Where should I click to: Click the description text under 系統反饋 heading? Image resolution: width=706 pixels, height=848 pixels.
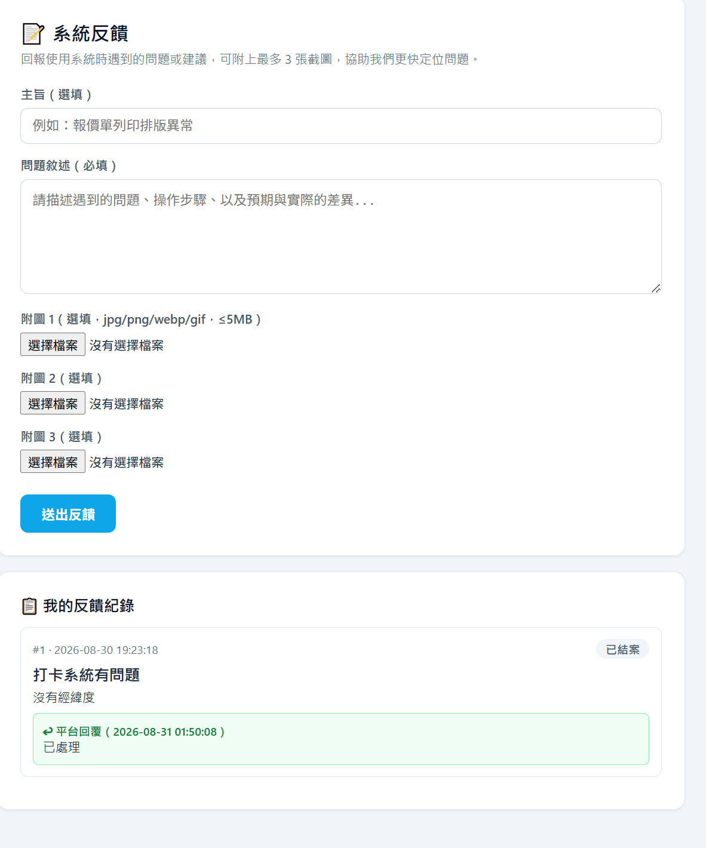(250, 59)
